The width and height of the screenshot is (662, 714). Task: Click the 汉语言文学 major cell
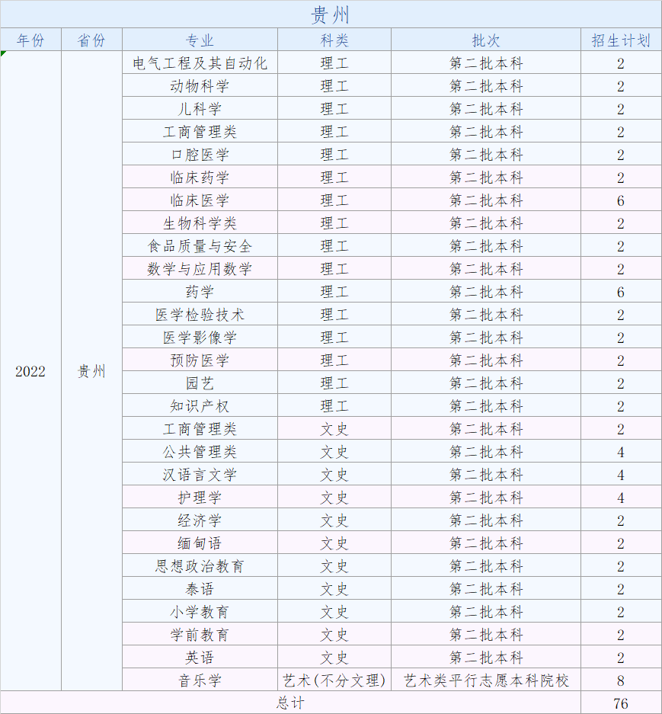point(200,475)
